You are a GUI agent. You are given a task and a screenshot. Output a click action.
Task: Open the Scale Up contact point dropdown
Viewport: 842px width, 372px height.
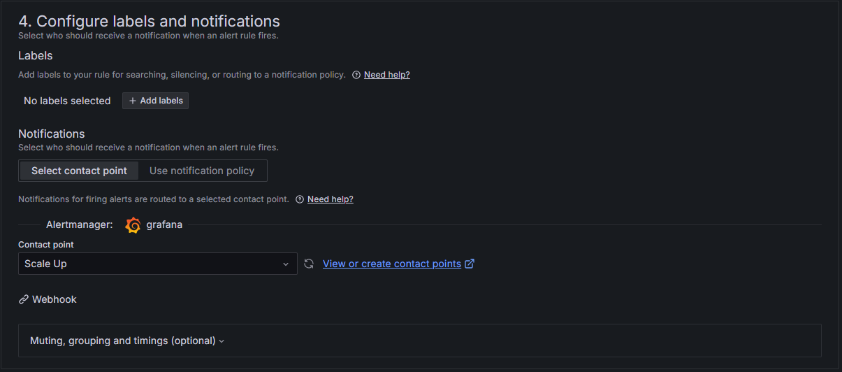pyautogui.click(x=158, y=264)
